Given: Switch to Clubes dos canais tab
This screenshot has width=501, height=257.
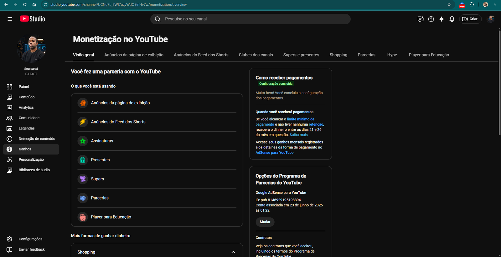Looking at the screenshot, I should point(256,55).
